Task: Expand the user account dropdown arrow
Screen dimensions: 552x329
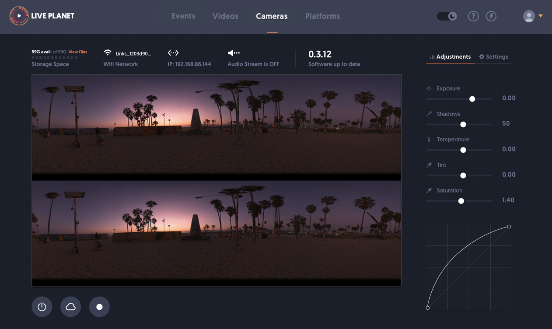Action: click(541, 16)
